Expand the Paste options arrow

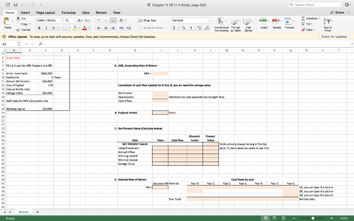[12, 21]
